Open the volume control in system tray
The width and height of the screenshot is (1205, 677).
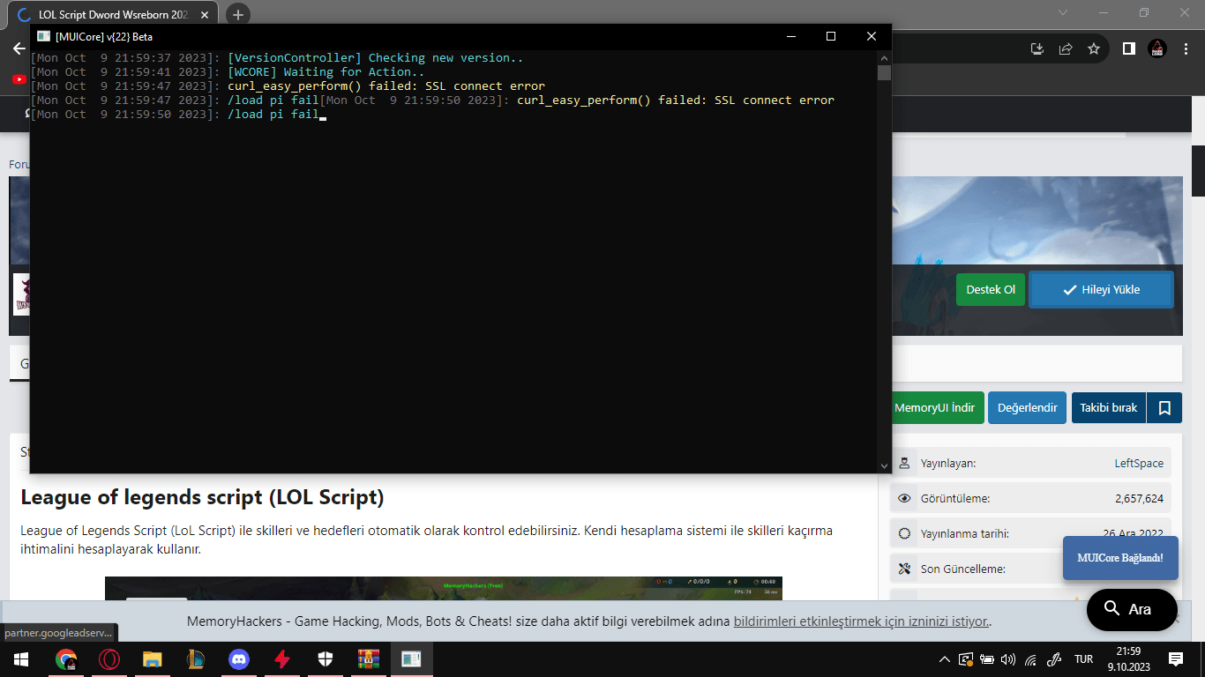[1008, 658]
